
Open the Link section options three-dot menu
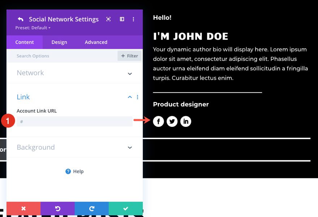[137, 97]
